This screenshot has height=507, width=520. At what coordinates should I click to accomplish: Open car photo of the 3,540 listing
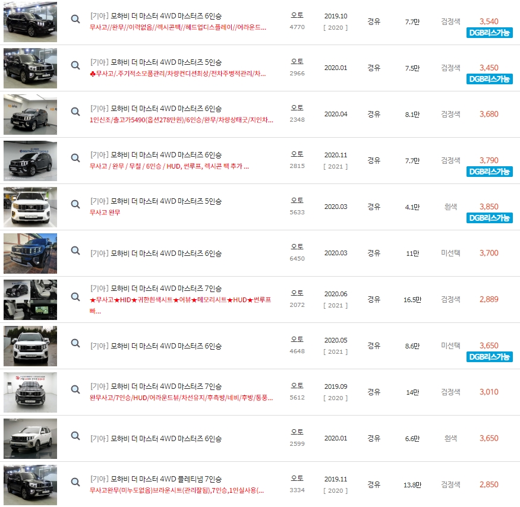point(30,22)
